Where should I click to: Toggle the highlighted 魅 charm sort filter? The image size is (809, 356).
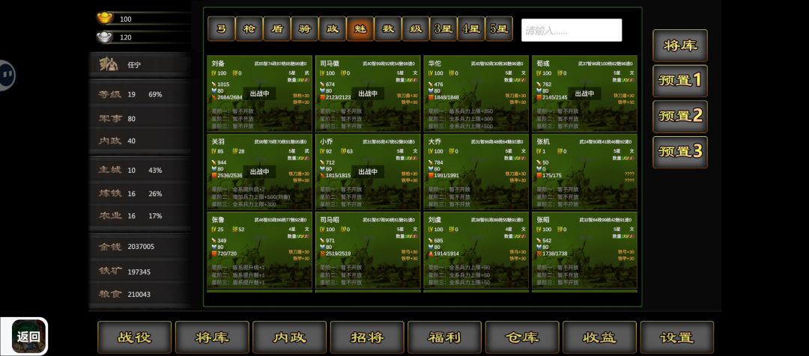point(360,29)
